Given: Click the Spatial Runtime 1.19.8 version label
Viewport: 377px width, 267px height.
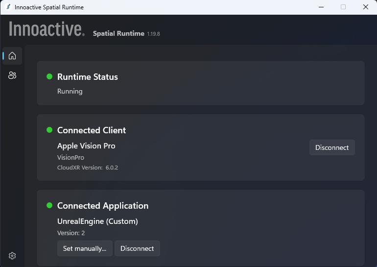Looking at the screenshot, I should point(126,34).
